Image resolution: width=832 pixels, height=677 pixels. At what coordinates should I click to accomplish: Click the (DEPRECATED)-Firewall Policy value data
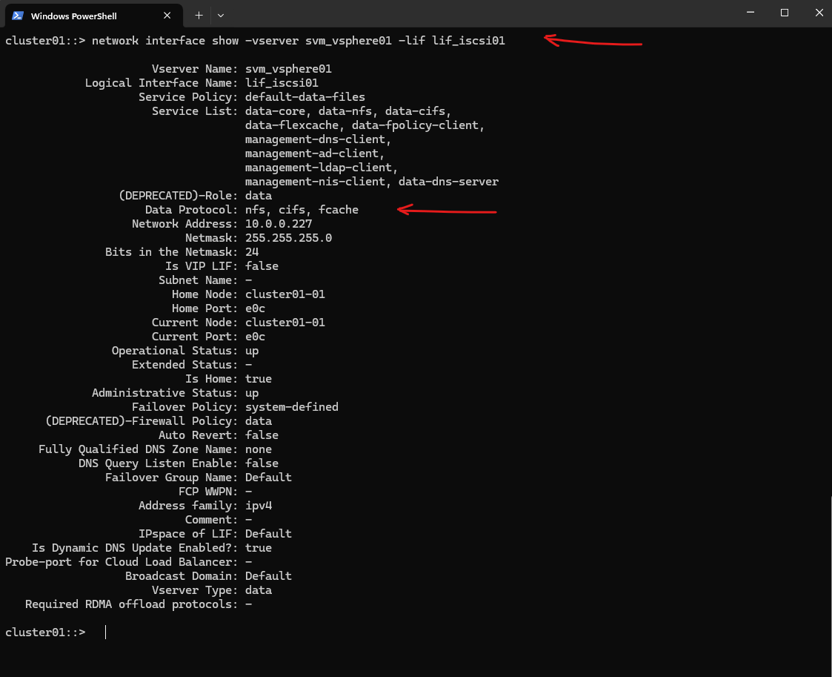coord(259,421)
